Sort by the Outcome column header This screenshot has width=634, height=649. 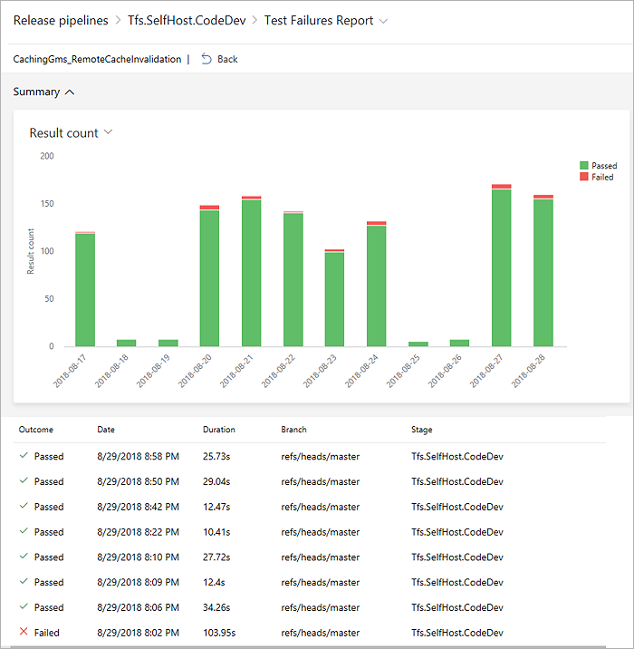35,430
